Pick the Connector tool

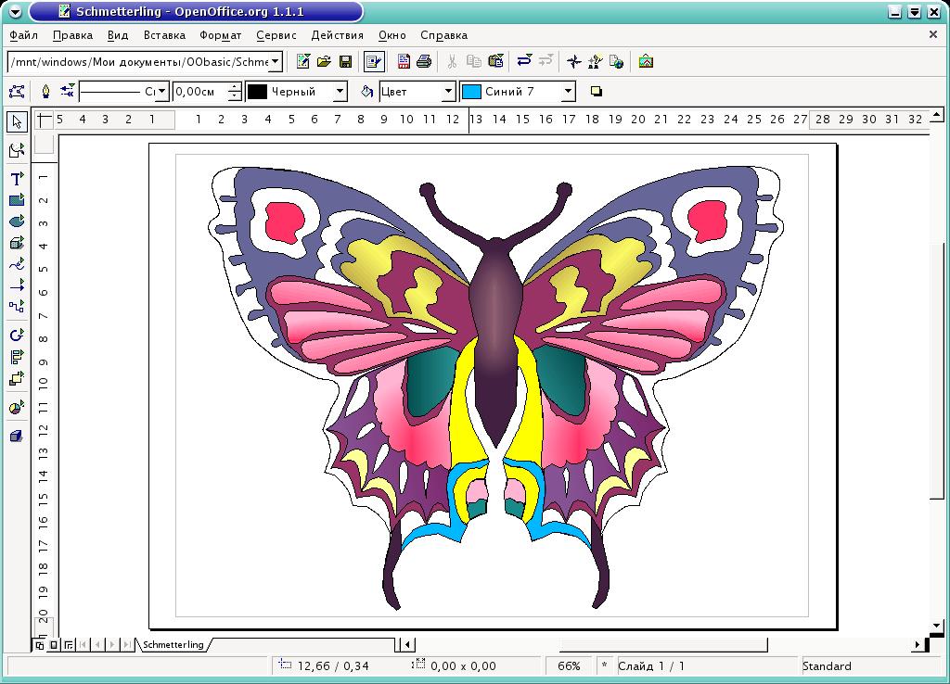[x=17, y=307]
